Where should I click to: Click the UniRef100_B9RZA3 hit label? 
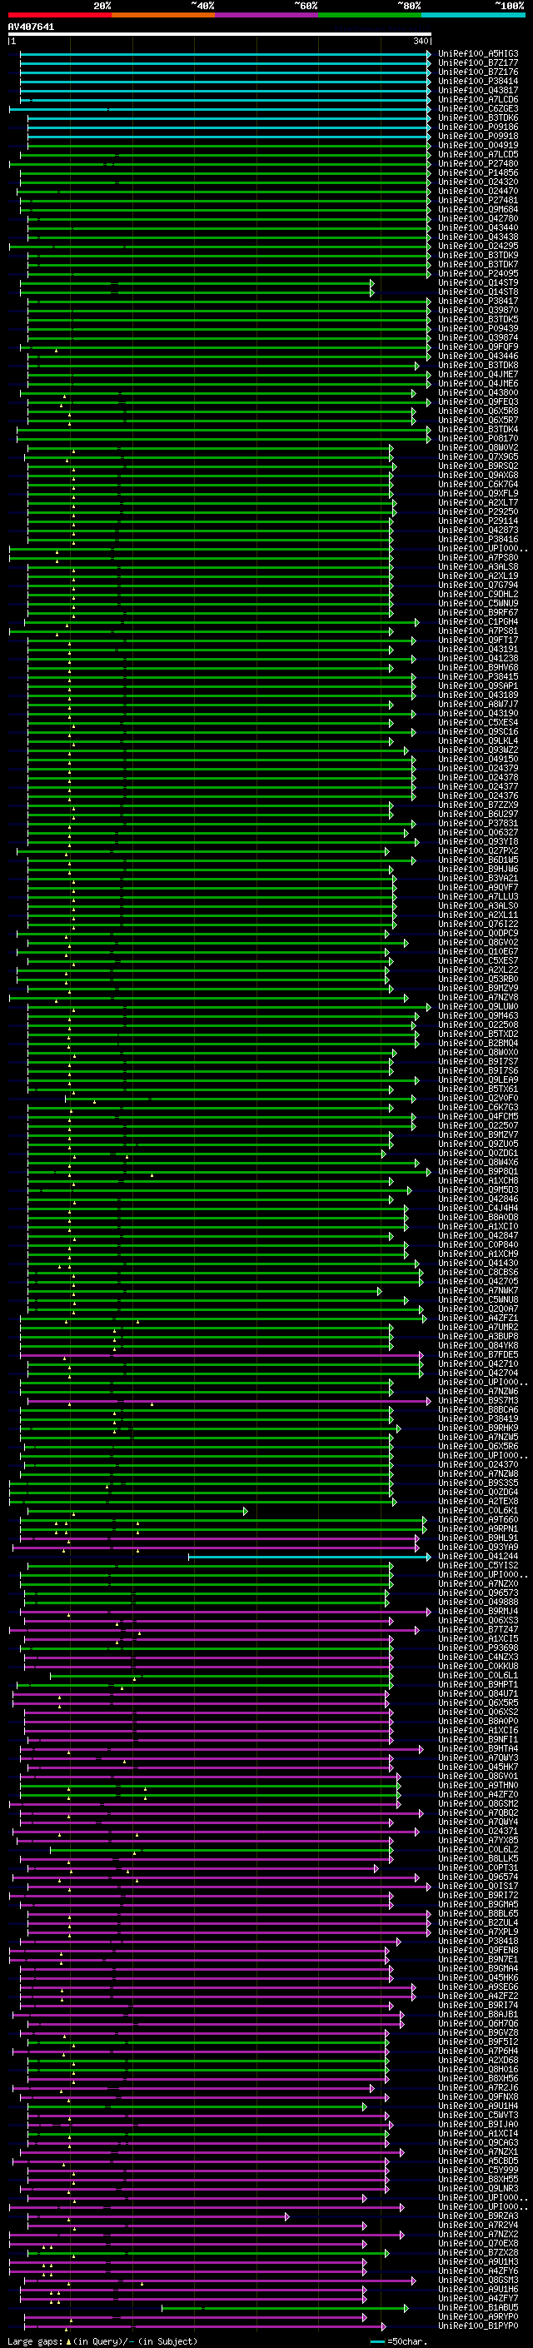[x=478, y=2216]
